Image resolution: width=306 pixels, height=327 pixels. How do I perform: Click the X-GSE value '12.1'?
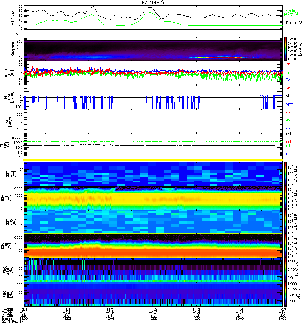[24, 309]
